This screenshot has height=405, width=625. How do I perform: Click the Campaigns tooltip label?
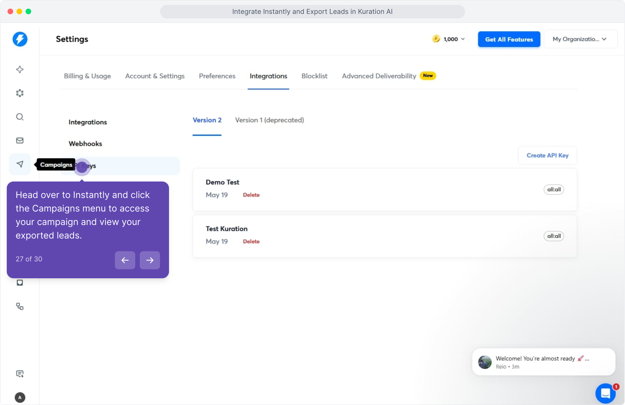coord(56,165)
